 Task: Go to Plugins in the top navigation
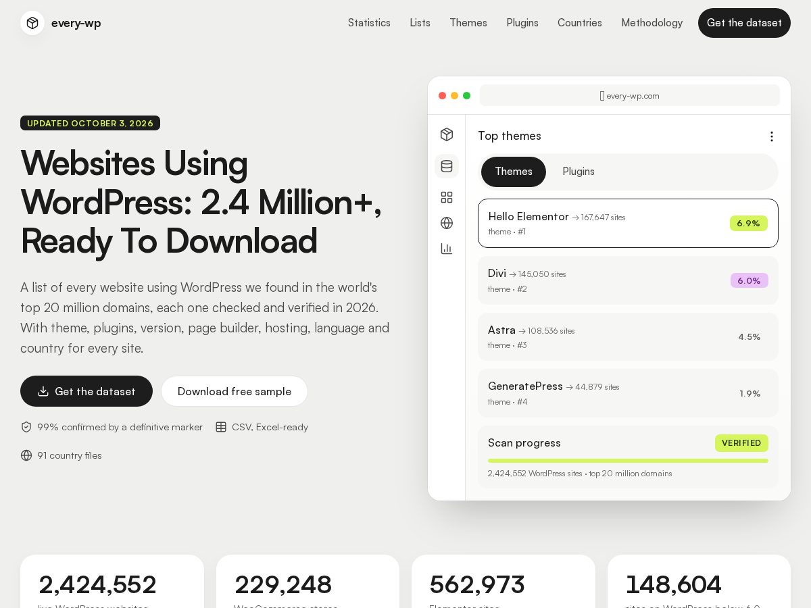pyautogui.click(x=522, y=23)
